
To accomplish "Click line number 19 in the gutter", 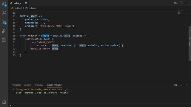I will (x=14, y=36).
